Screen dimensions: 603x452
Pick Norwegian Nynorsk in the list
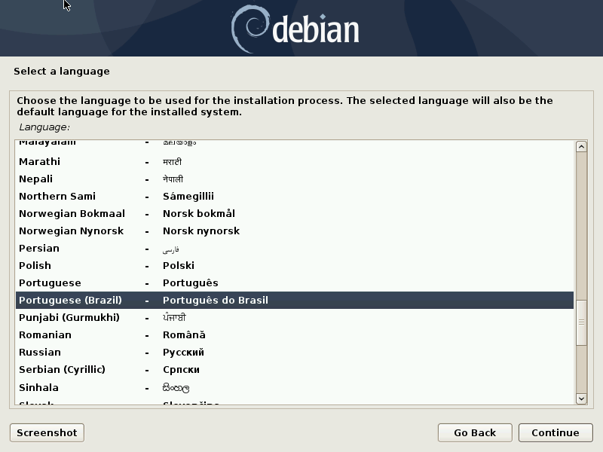point(295,231)
